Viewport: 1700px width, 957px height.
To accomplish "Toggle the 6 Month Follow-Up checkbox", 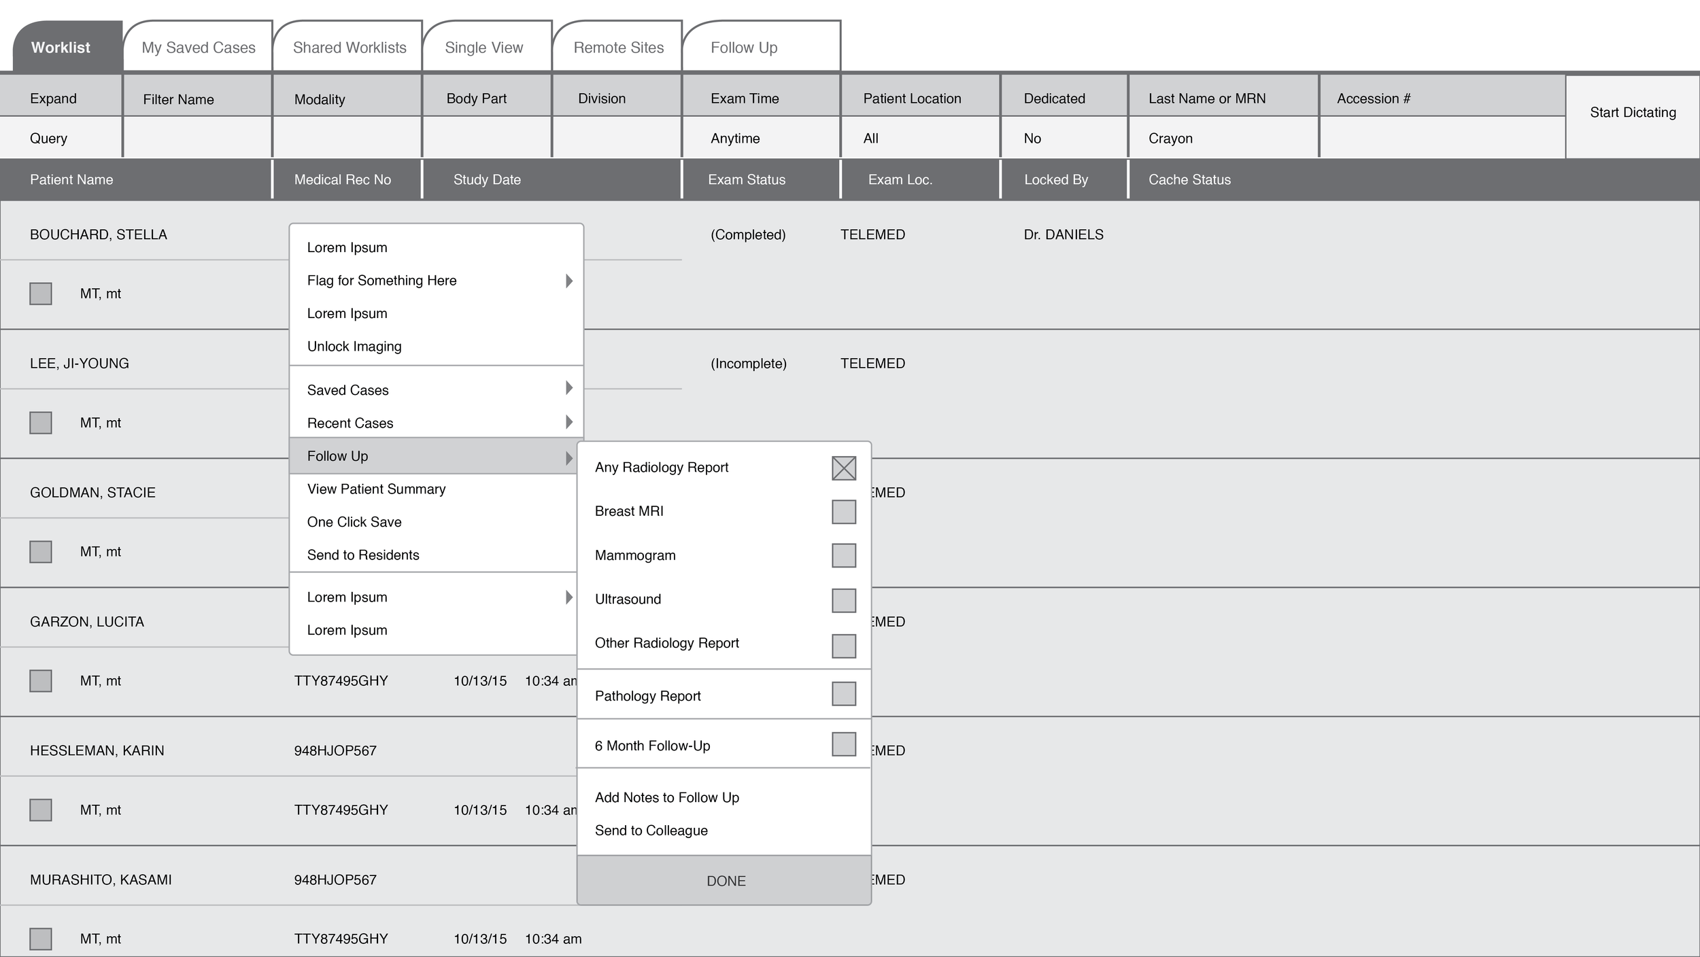I will [844, 744].
